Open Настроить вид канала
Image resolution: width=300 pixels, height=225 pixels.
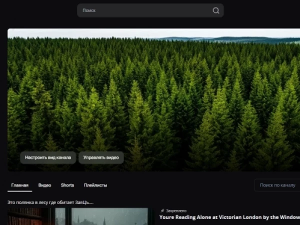[48, 157]
